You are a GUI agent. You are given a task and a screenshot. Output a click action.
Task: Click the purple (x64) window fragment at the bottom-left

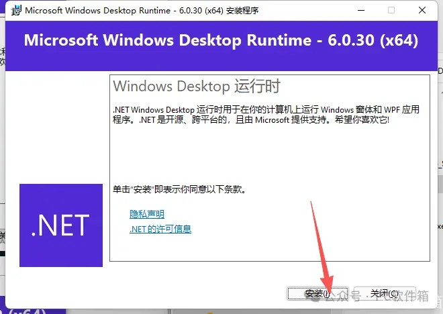[x=33, y=311]
